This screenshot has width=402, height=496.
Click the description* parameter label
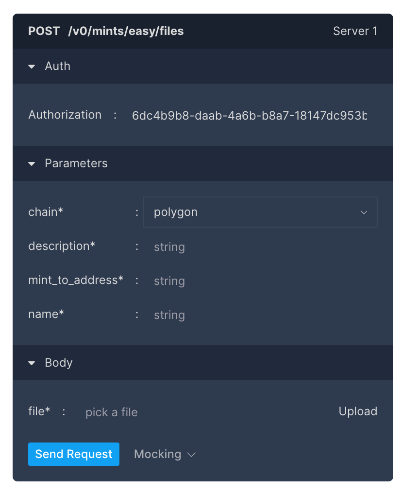click(x=62, y=246)
